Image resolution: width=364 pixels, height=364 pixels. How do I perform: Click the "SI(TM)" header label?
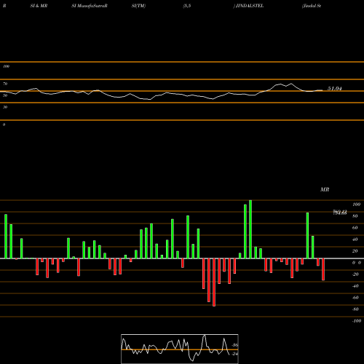138,6
